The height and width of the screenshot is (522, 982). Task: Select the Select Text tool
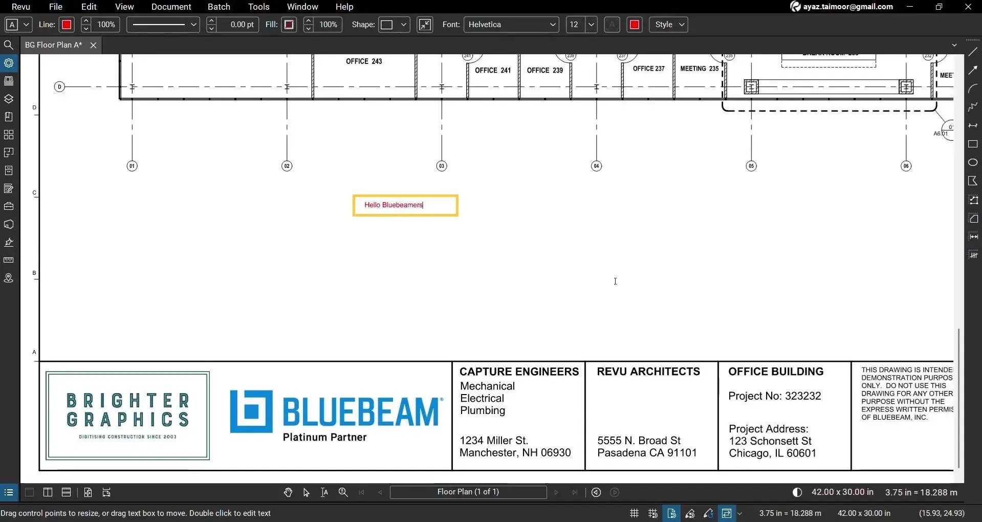point(323,492)
